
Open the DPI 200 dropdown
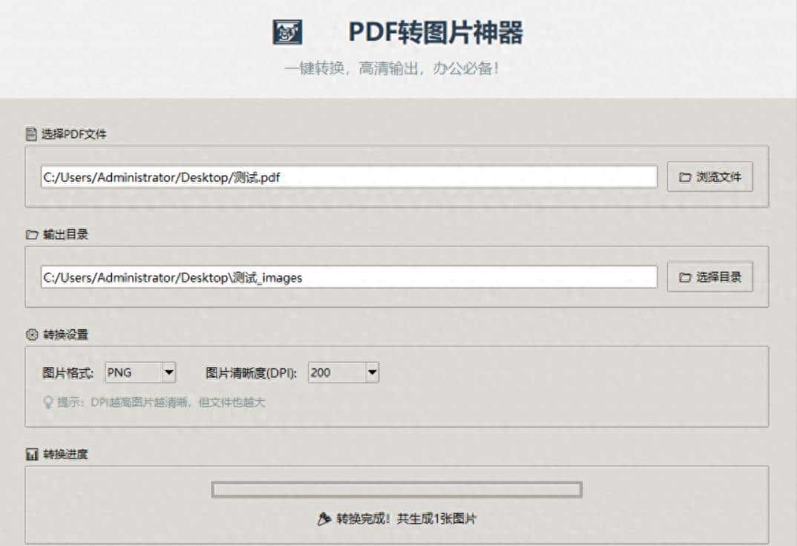pos(344,373)
